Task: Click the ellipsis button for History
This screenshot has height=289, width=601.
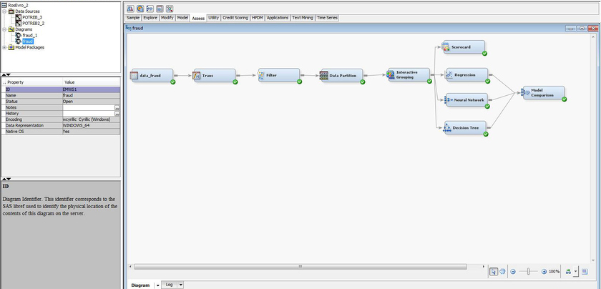Action: pyautogui.click(x=117, y=113)
